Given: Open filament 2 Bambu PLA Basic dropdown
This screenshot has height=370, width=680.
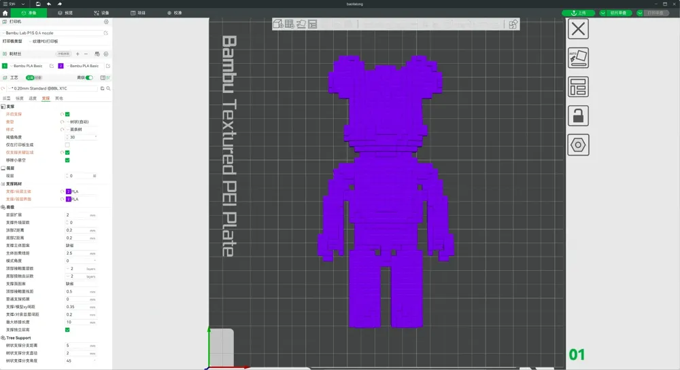Looking at the screenshot, I should (x=84, y=66).
